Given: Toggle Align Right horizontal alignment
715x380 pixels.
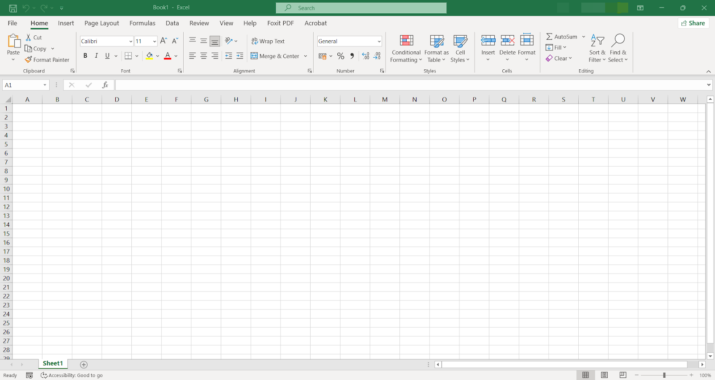Looking at the screenshot, I should (215, 56).
